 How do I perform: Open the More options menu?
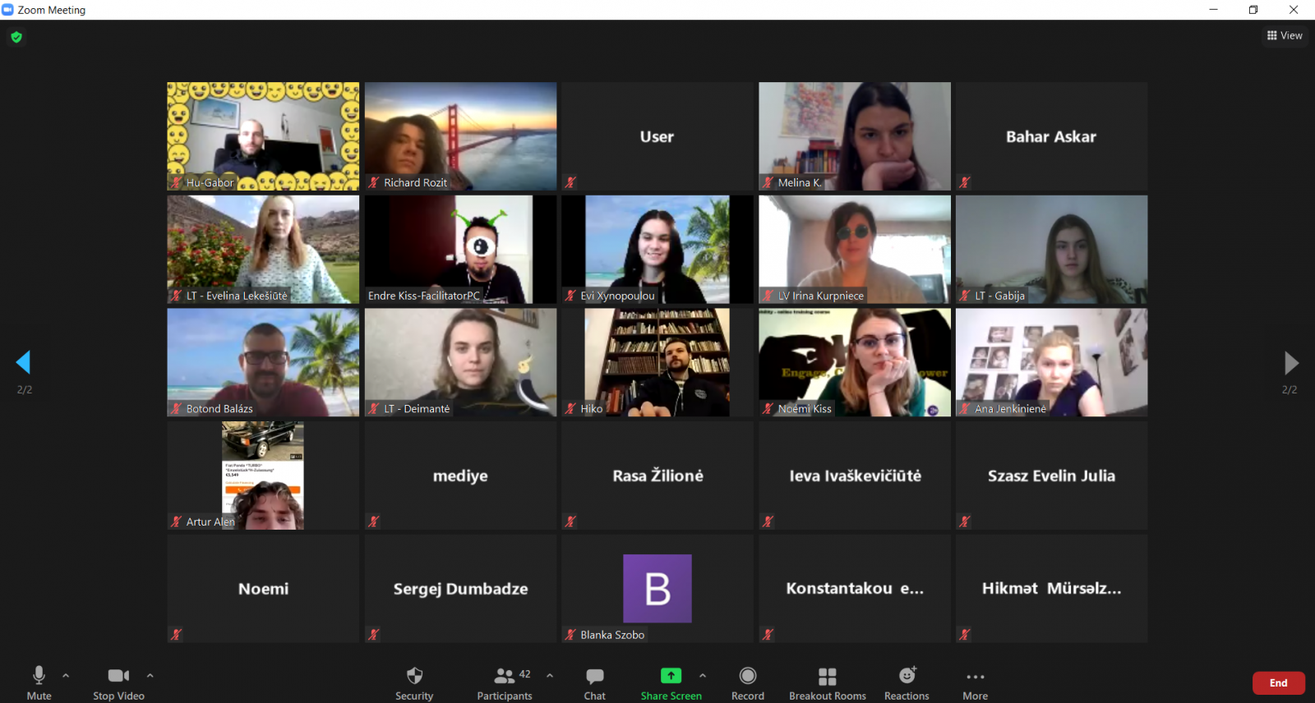[975, 682]
